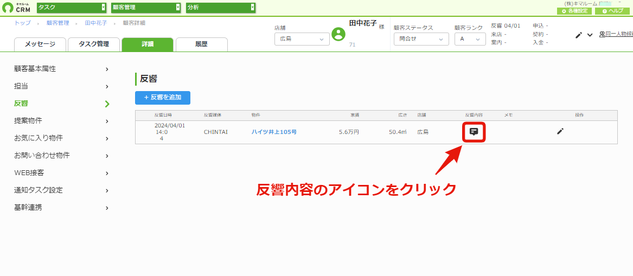Click the CHINTAI cell in the table

tap(216, 132)
